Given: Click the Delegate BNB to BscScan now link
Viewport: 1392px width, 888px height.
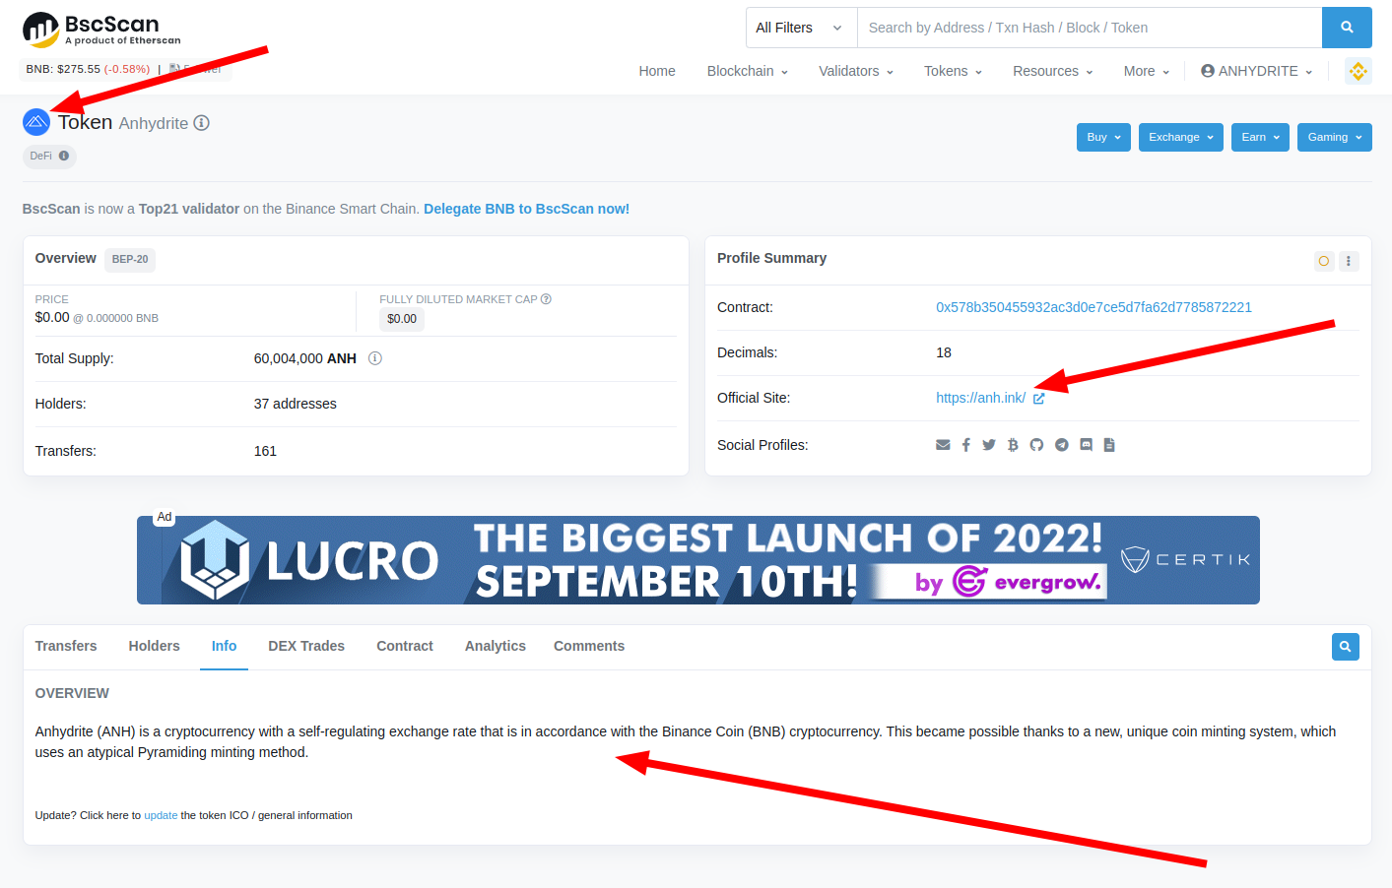Looking at the screenshot, I should tap(526, 209).
